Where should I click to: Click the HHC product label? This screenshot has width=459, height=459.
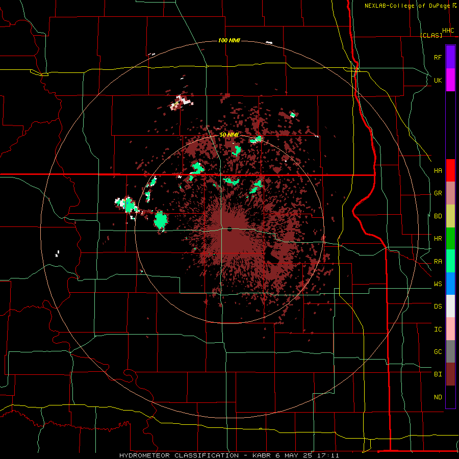[448, 31]
